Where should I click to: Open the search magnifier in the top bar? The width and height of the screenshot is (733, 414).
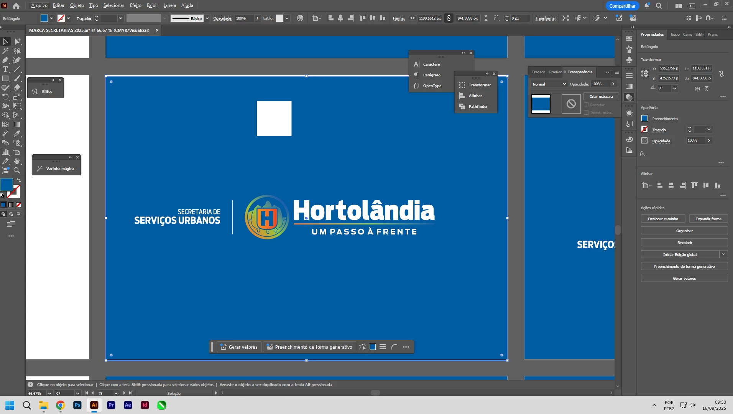point(659,6)
